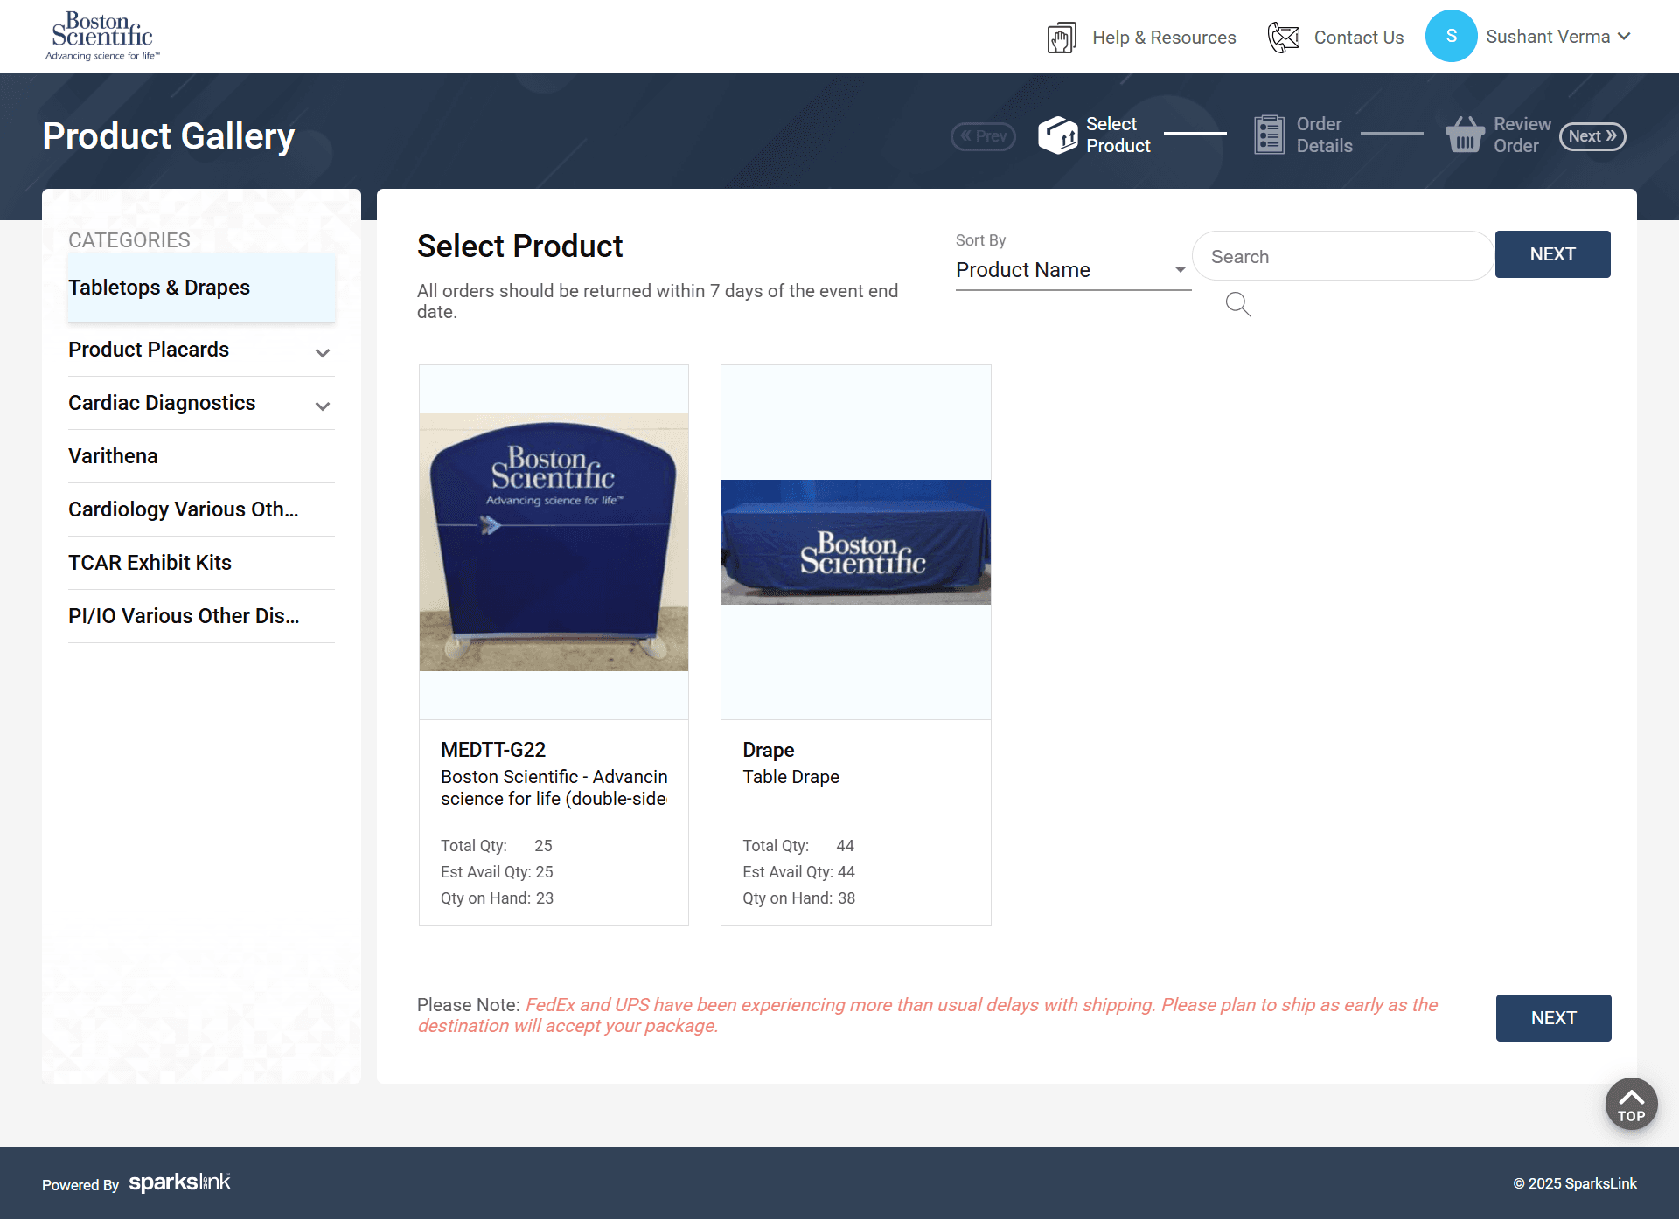Viewport: 1679px width, 1220px height.
Task: Select the TCAR Exhibit Kits category
Action: point(150,563)
